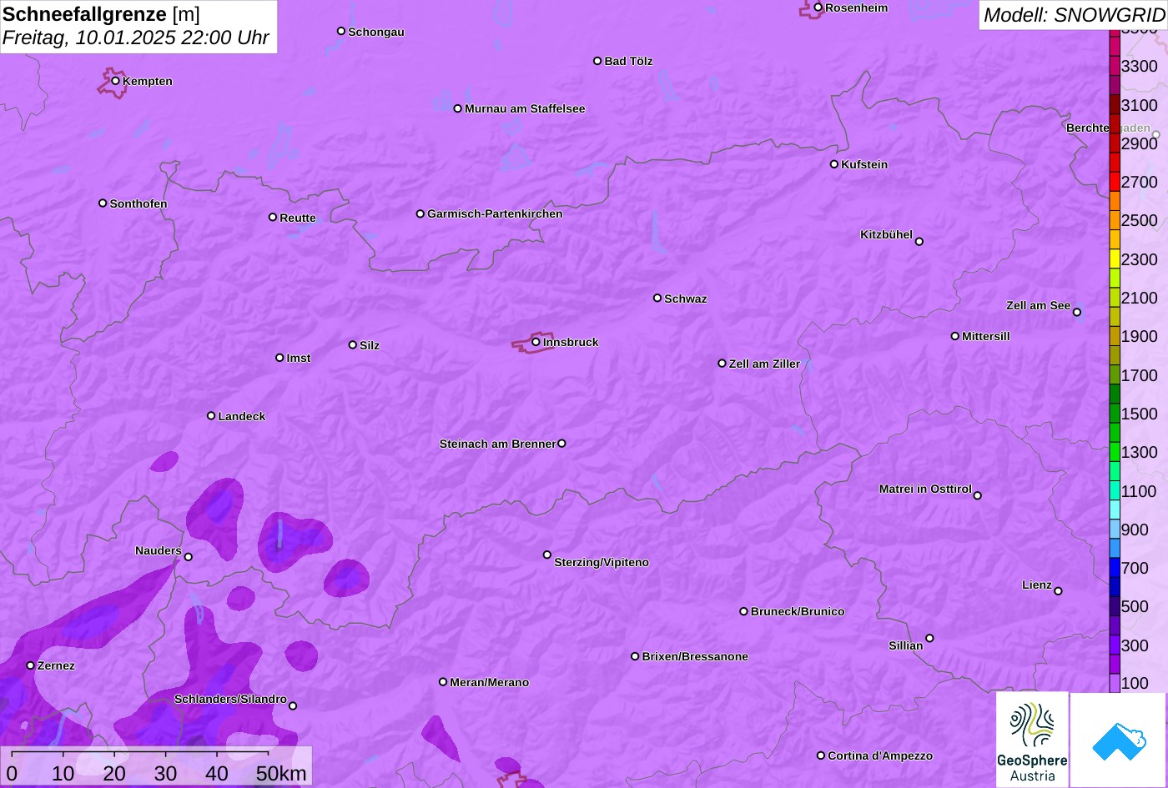Select the Matrei in Osttirol marker dot
Image resolution: width=1168 pixels, height=788 pixels.
tap(978, 495)
